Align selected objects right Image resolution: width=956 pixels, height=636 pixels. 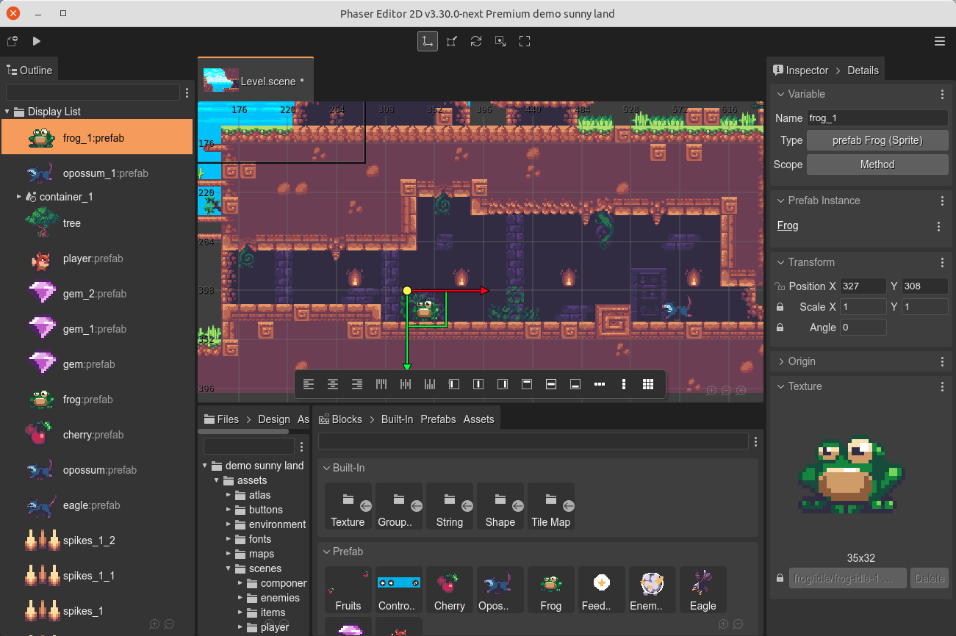pos(357,384)
